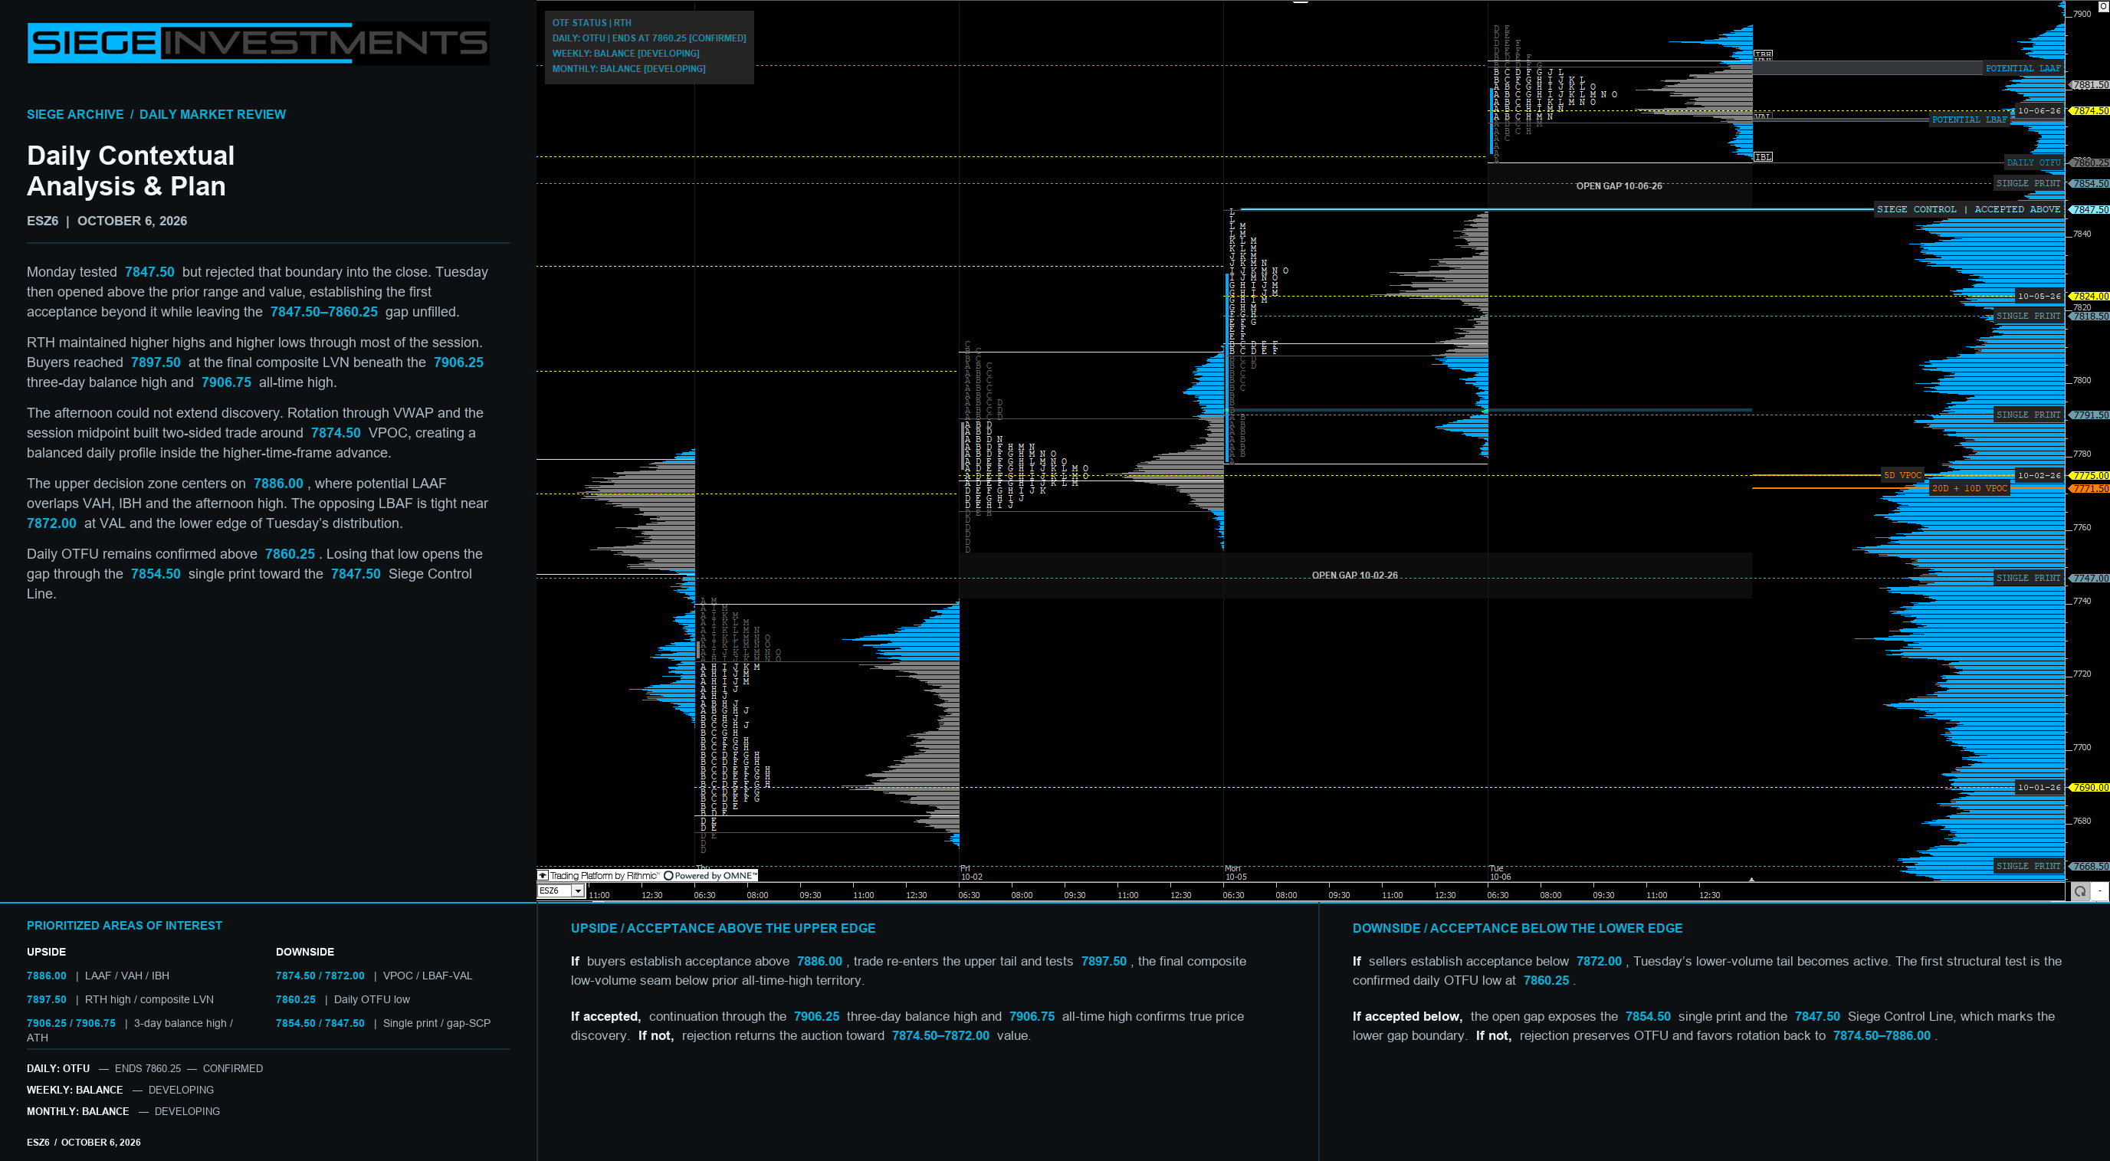2110x1161 pixels.
Task: Click the OMNE circle logo icon
Action: pyautogui.click(x=668, y=875)
